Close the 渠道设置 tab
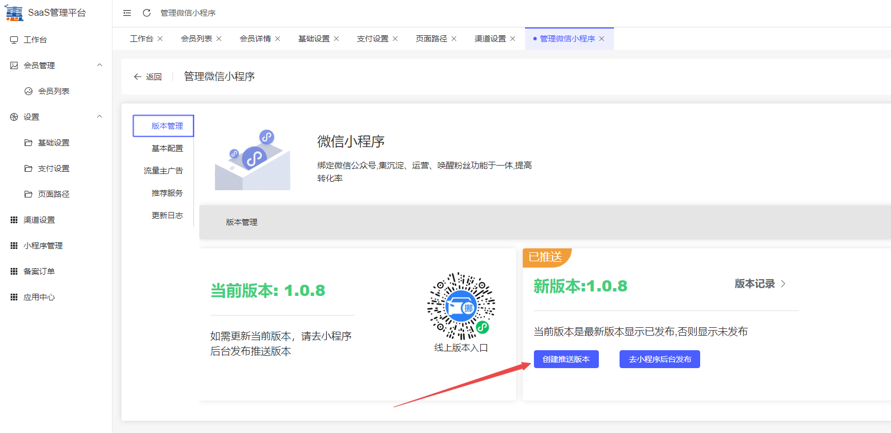 [513, 39]
